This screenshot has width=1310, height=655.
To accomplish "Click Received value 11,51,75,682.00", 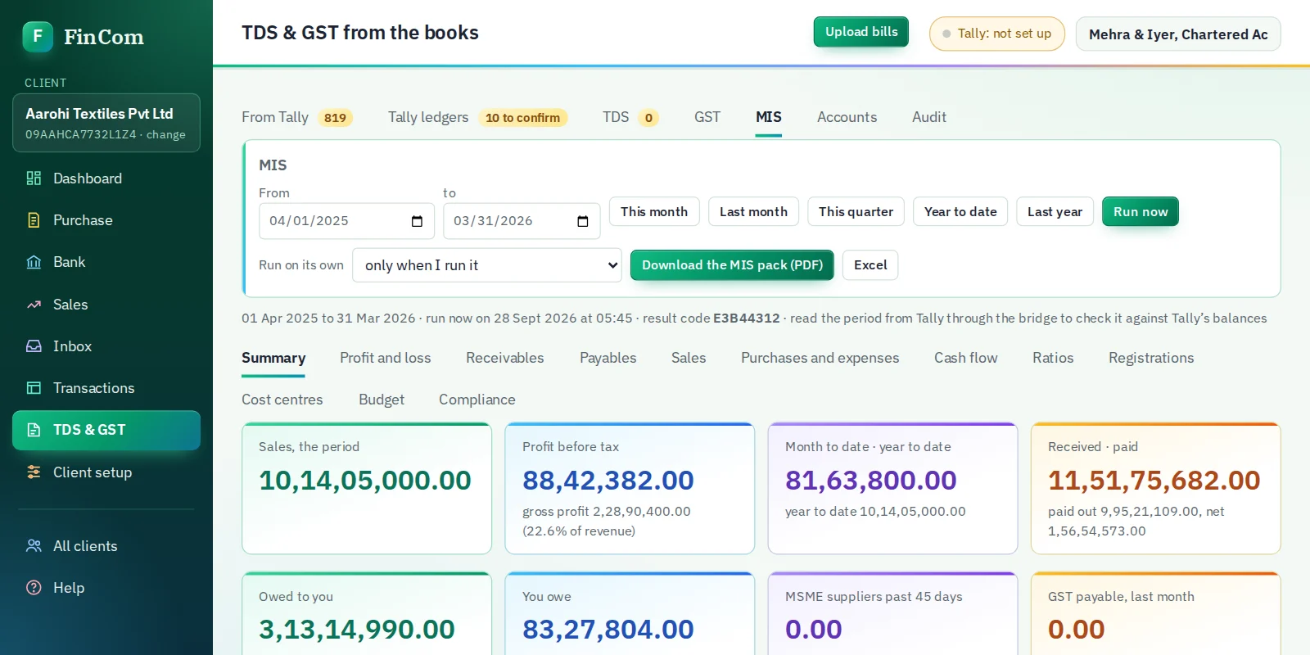I will pos(1154,481).
